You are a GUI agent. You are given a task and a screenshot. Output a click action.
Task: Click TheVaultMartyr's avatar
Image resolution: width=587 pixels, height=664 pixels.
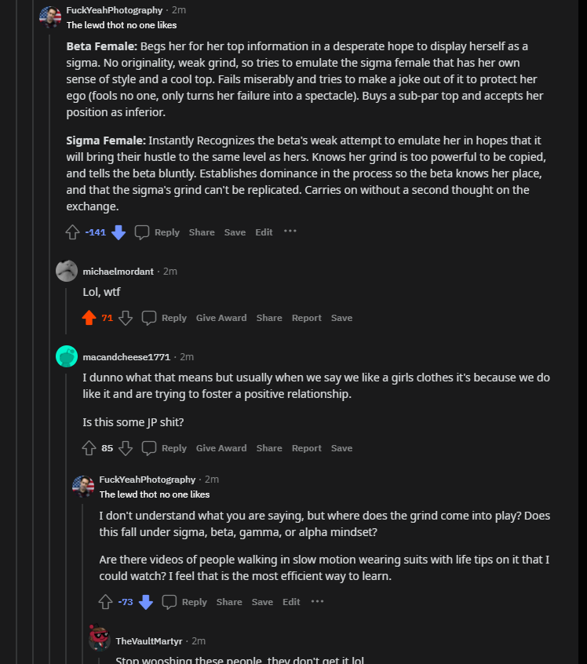click(x=99, y=640)
